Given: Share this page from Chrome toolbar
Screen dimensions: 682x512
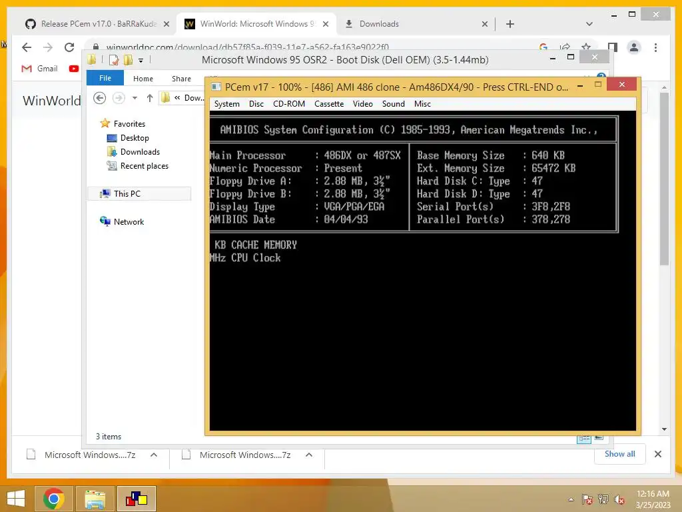Looking at the screenshot, I should tap(565, 47).
